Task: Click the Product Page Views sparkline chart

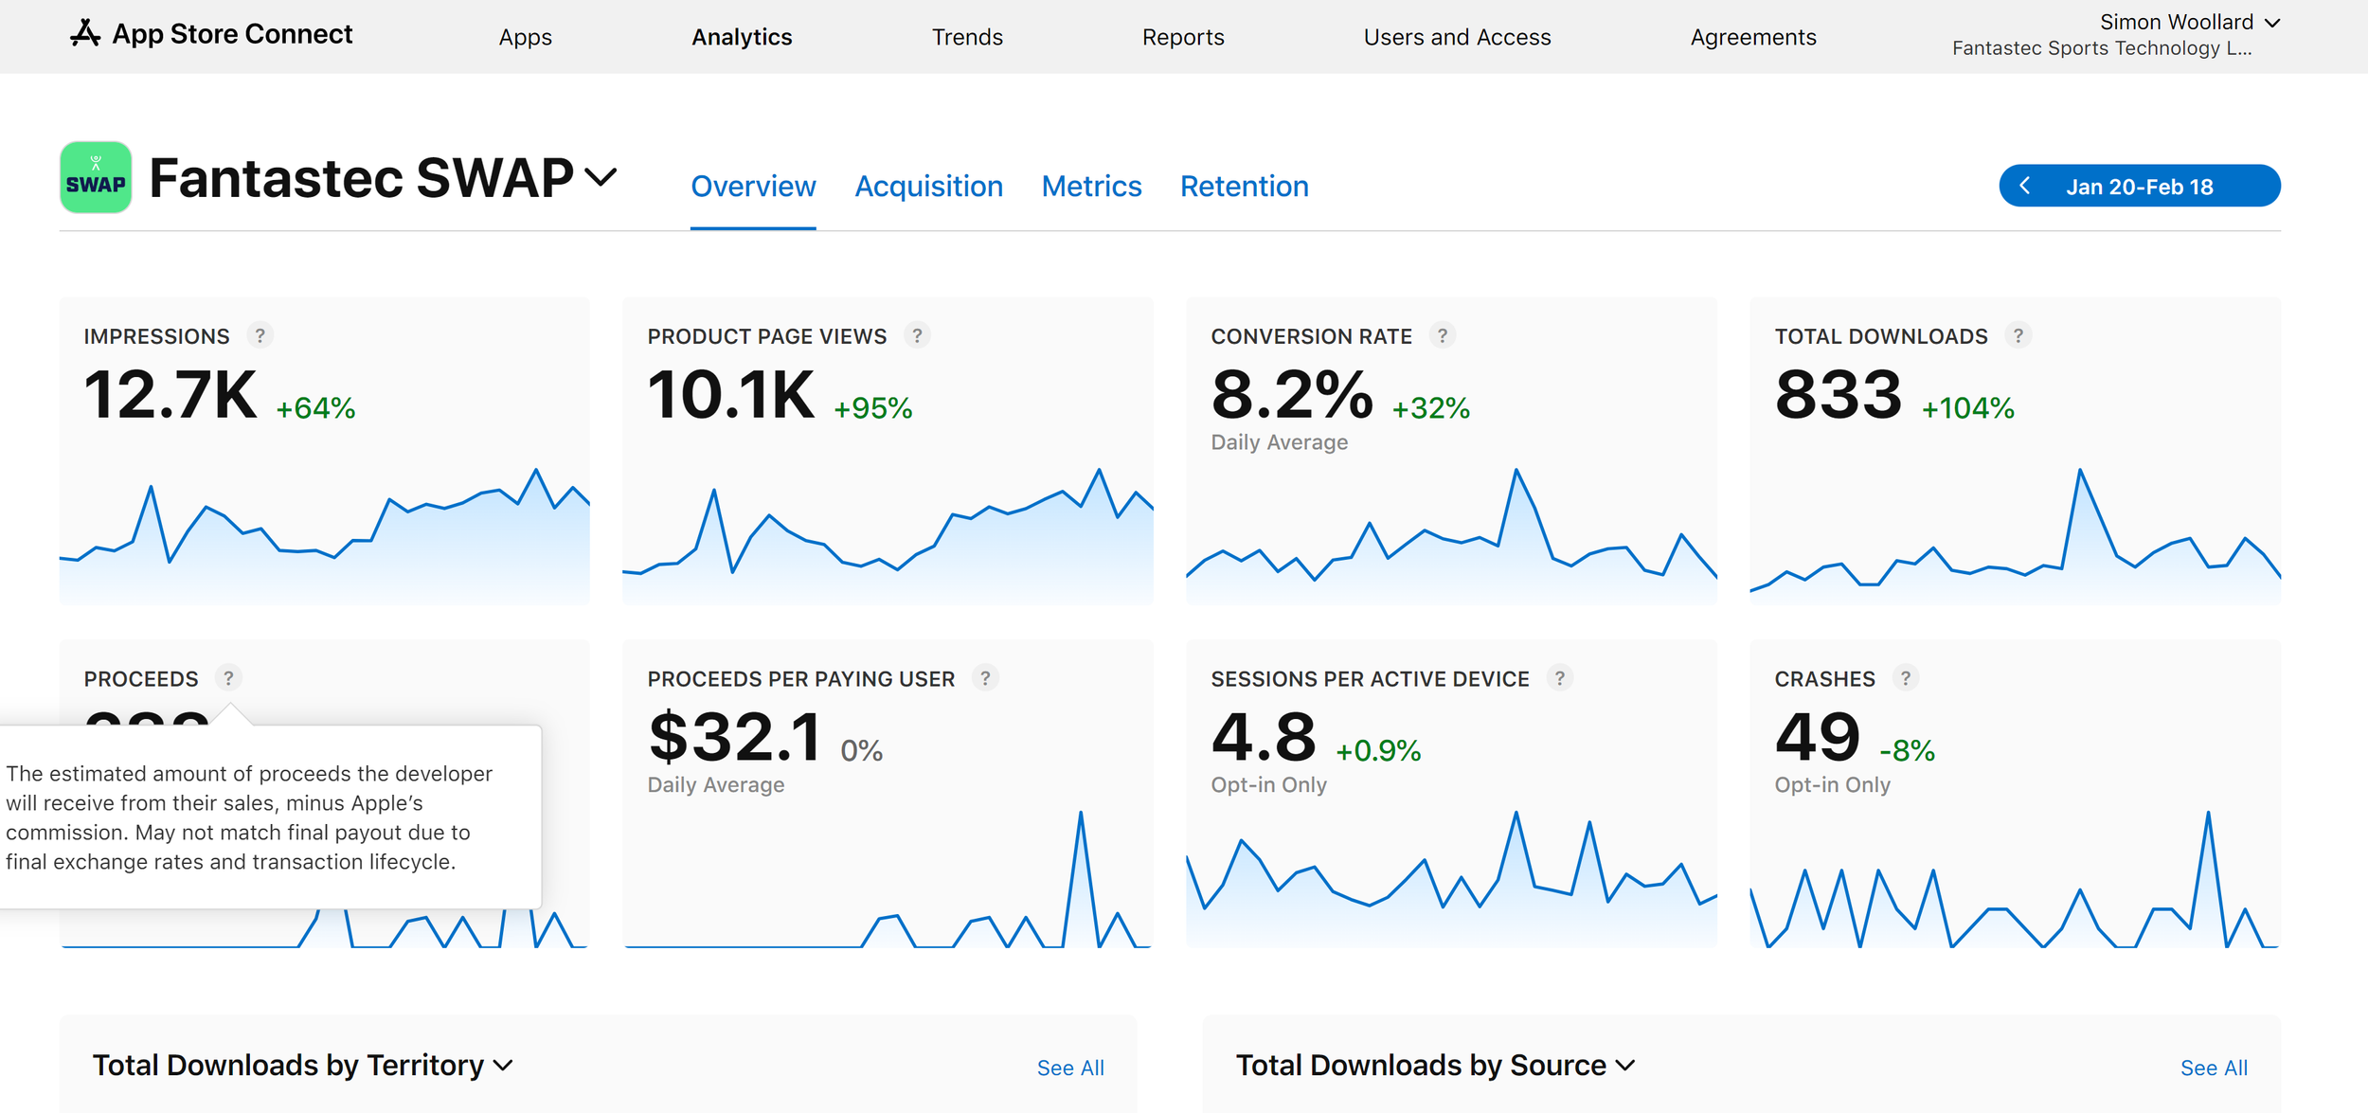Action: tap(888, 535)
